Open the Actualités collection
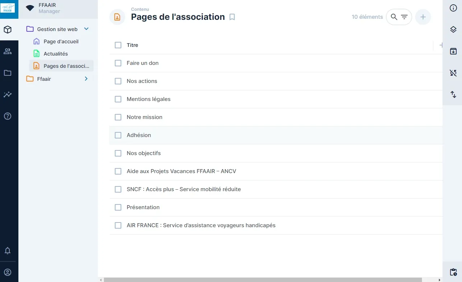This screenshot has height=282, width=462. click(x=56, y=54)
